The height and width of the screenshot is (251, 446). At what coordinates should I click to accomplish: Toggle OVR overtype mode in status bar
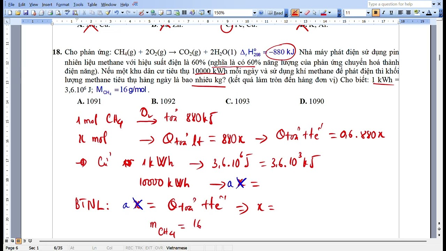click(x=159, y=248)
